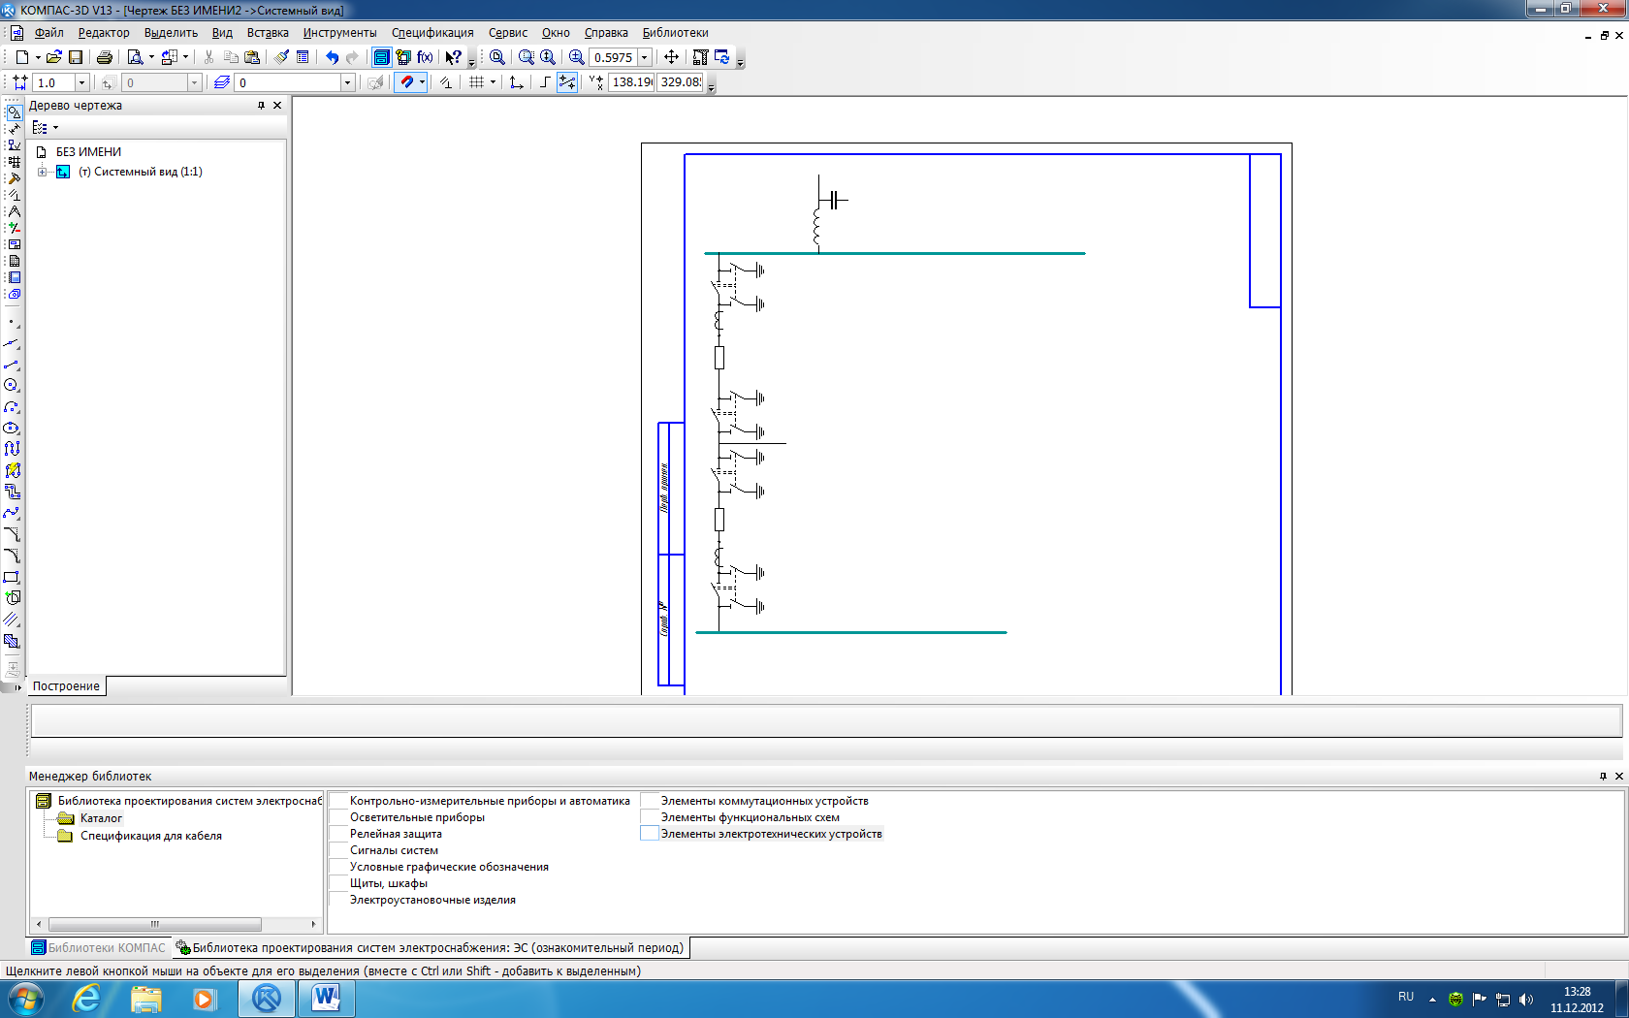Expand the Системный вид tree node
This screenshot has height=1018, width=1629.
(x=42, y=172)
